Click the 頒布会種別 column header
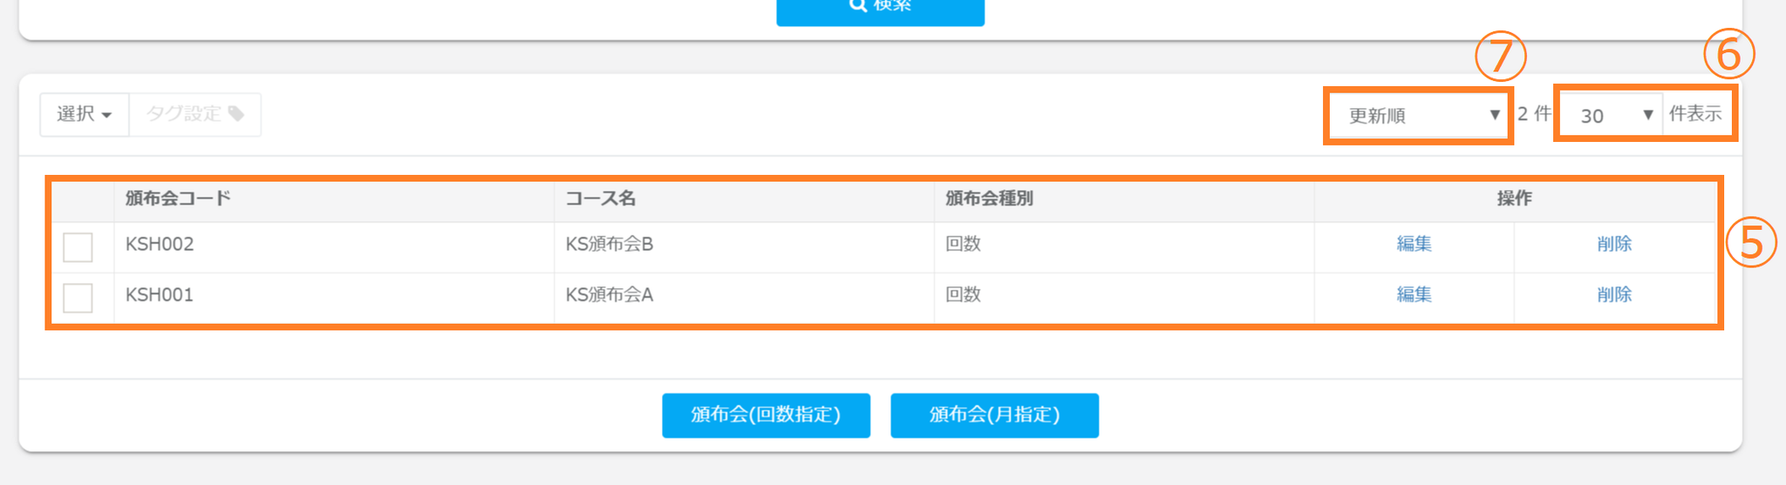This screenshot has height=485, width=1786. [x=989, y=199]
